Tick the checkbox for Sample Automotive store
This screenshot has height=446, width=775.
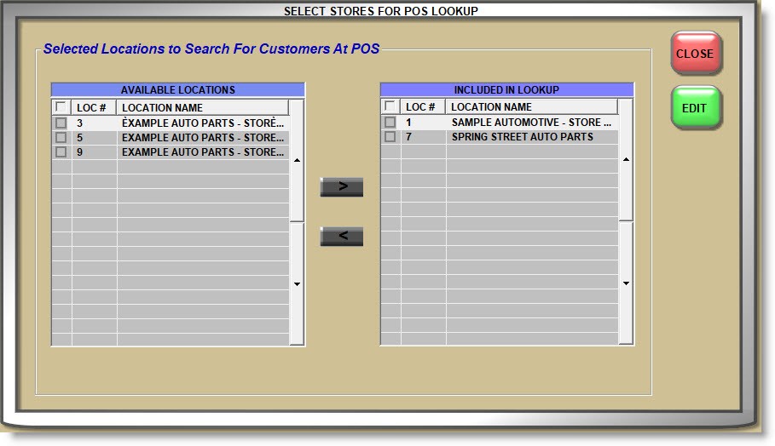click(x=390, y=123)
